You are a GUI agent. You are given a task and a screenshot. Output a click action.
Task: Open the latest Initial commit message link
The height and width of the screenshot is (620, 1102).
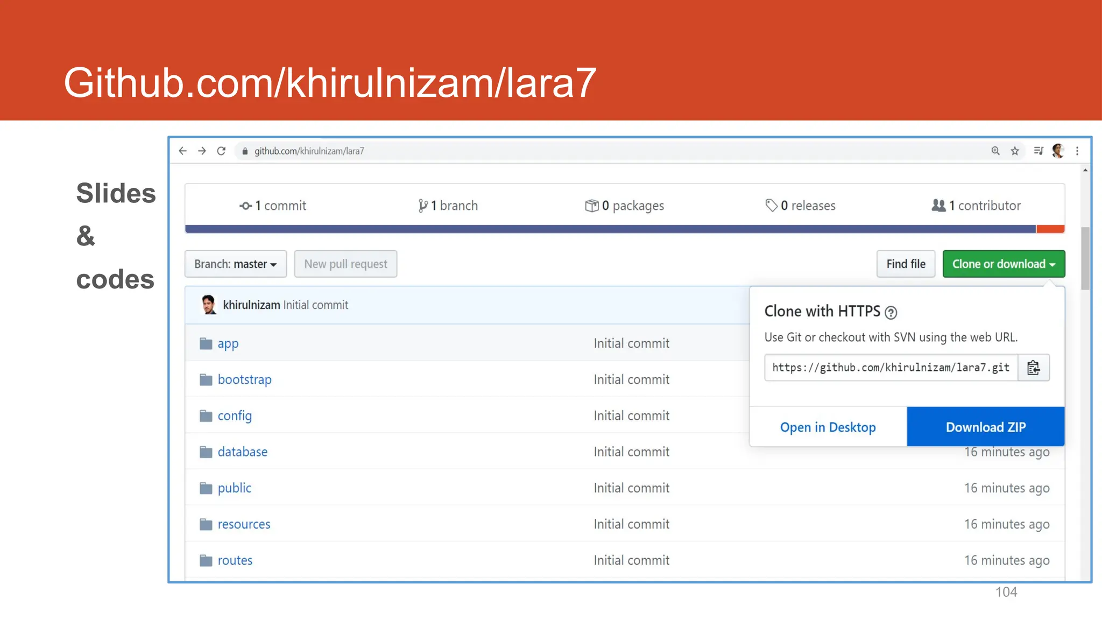316,305
